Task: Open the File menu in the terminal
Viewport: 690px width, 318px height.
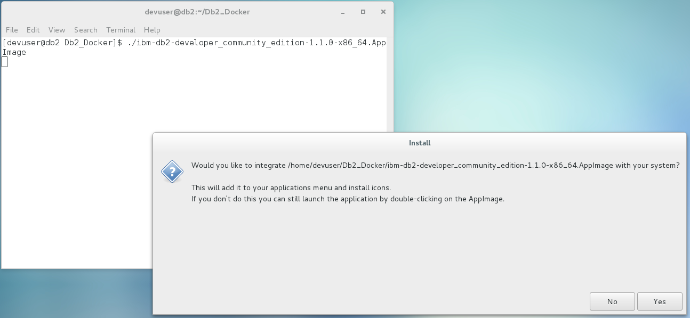Action: click(x=12, y=30)
